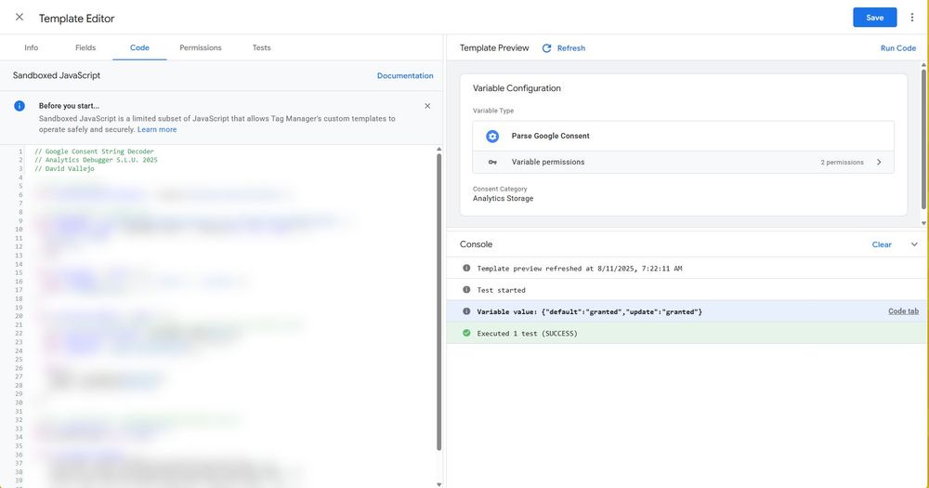Dismiss the 'Before you start' notice

(427, 106)
